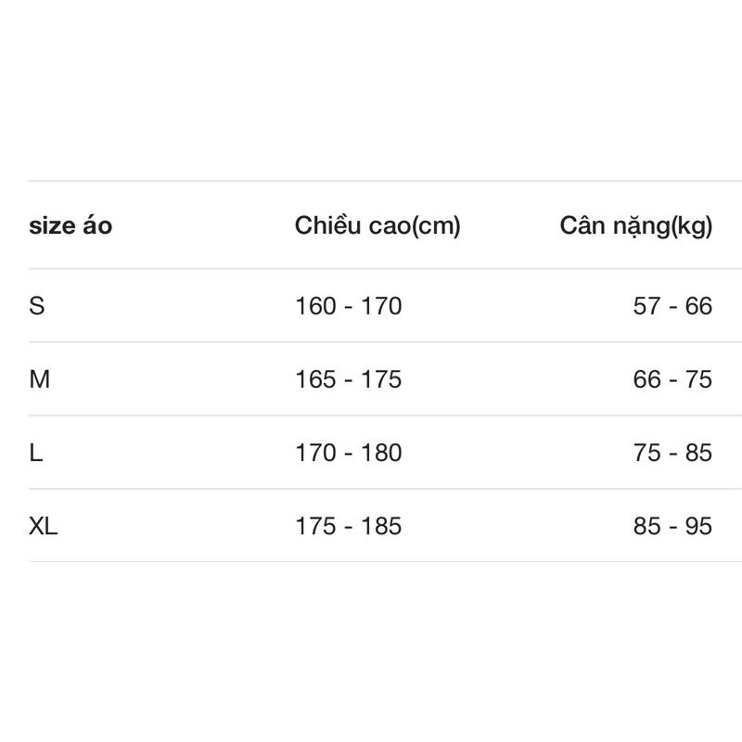This screenshot has width=742, height=742.
Task: Click the height value 170 - 180
Action: (x=348, y=453)
